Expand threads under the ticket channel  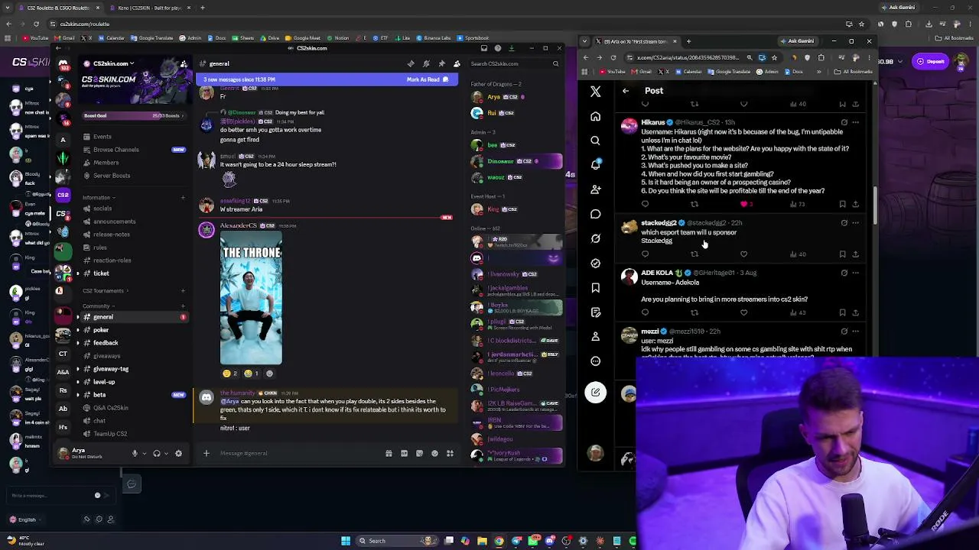coord(77,273)
